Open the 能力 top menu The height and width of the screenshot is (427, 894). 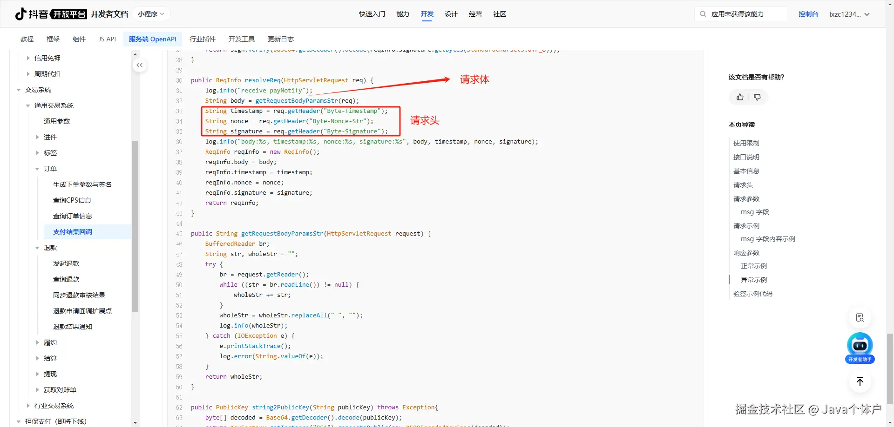pyautogui.click(x=403, y=14)
